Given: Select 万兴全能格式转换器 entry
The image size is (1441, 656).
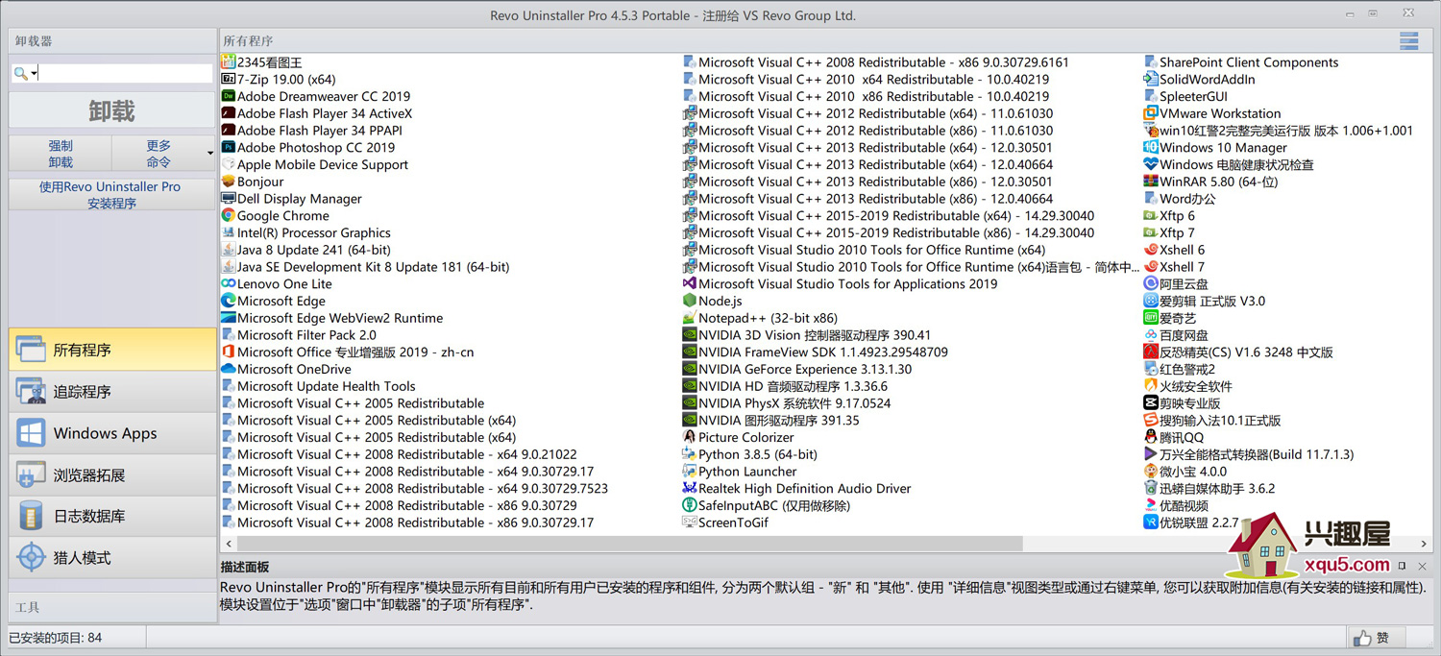Looking at the screenshot, I should 1248,454.
